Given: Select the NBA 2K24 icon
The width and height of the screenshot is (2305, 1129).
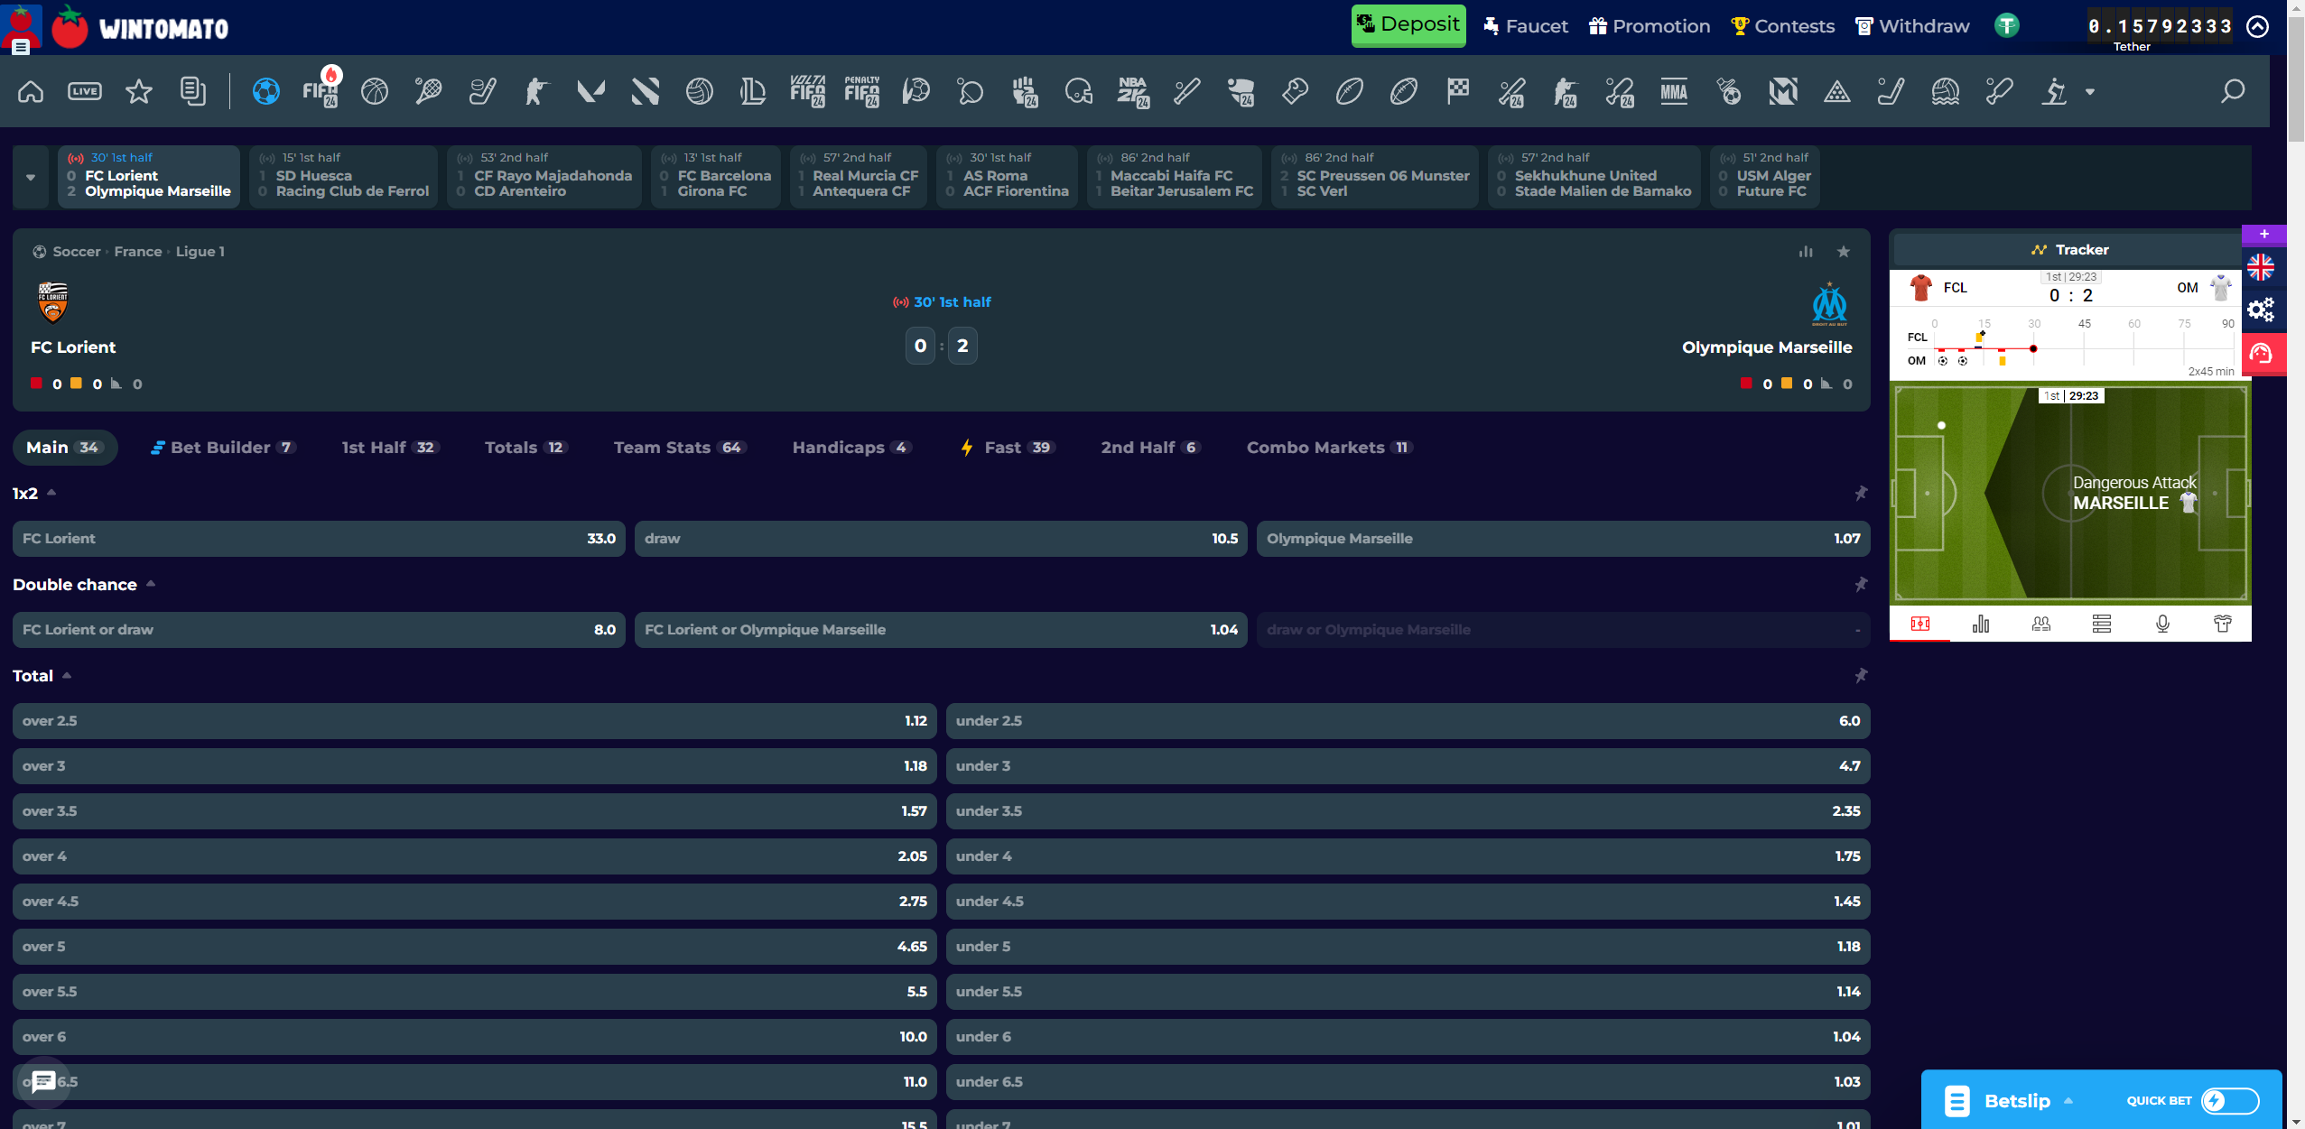Looking at the screenshot, I should 1133,91.
